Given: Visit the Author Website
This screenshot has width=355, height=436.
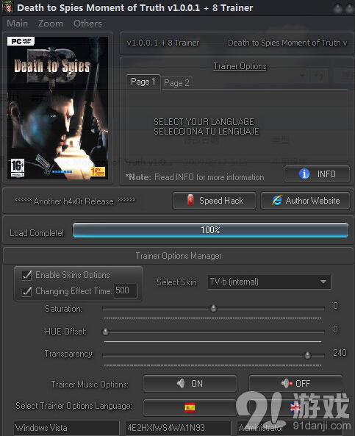Looking at the screenshot, I should (305, 201).
